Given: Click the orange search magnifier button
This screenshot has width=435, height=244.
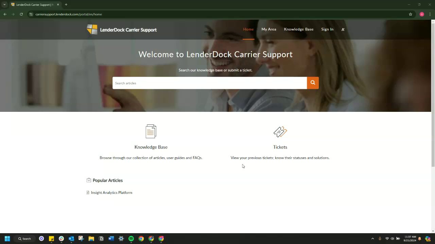Looking at the screenshot, I should pos(313,83).
